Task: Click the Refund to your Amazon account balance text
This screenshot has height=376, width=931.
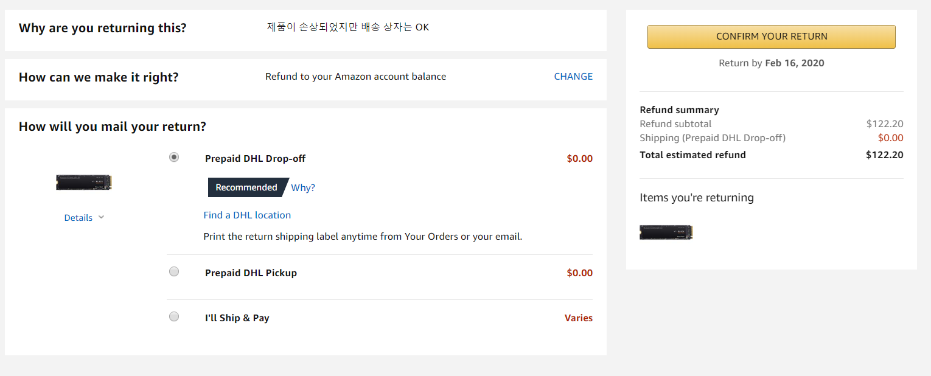Action: (x=355, y=77)
